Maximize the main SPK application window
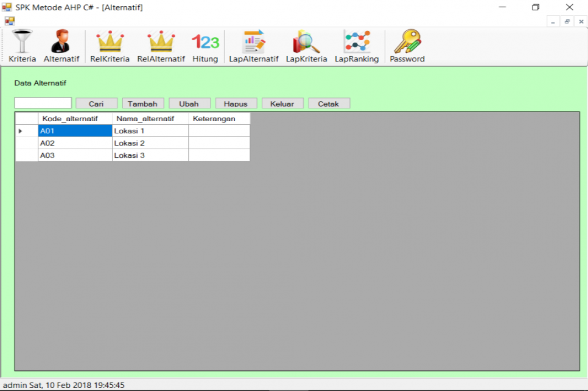Viewport: 588px width, 391px height. tap(536, 7)
